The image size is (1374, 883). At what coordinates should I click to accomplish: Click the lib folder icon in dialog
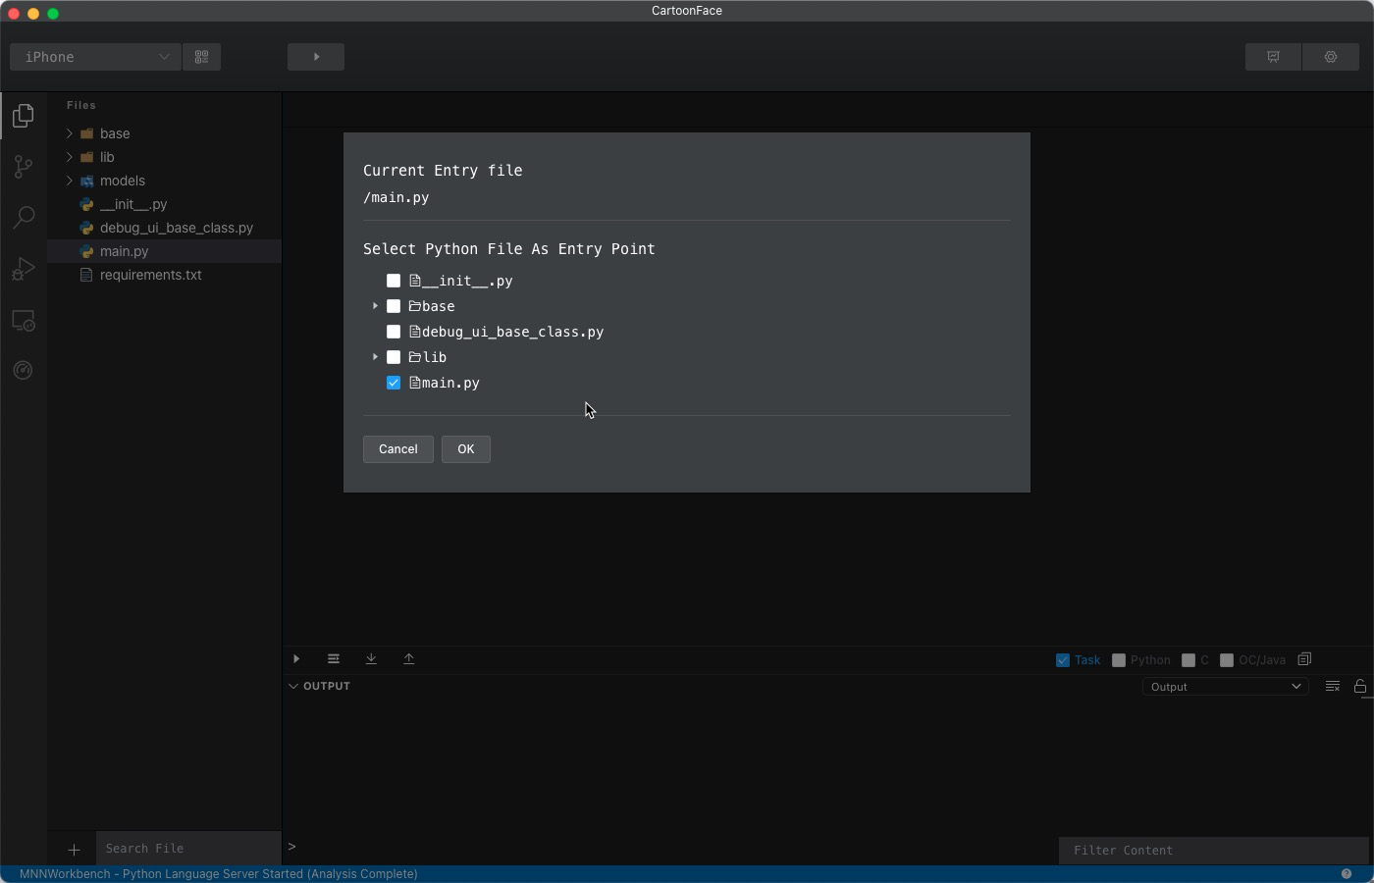pyautogui.click(x=415, y=357)
